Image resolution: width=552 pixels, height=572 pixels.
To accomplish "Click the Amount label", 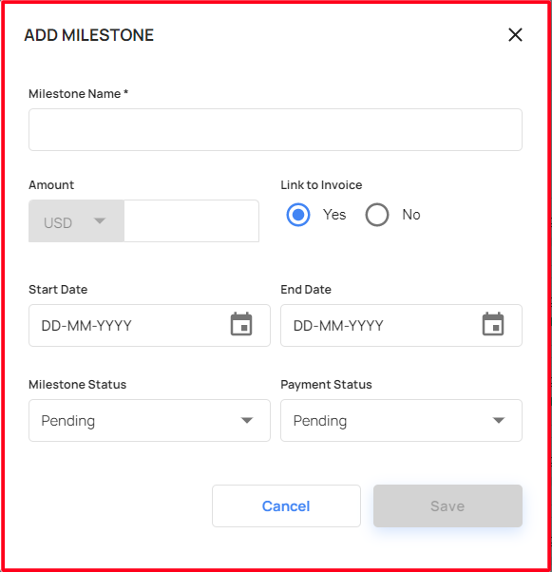I will [51, 185].
